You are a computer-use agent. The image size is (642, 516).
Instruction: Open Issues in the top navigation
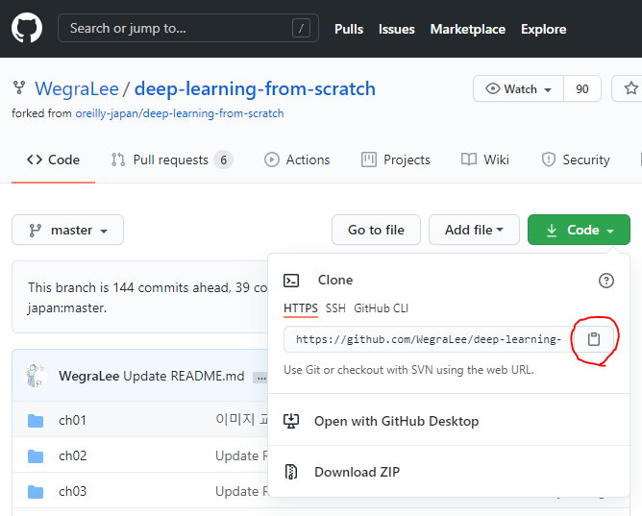[x=396, y=29]
